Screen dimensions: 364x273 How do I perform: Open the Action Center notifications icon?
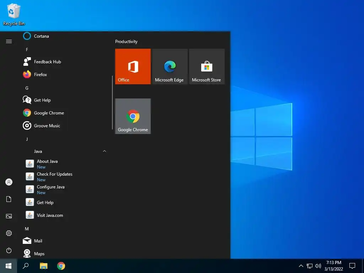352,266
